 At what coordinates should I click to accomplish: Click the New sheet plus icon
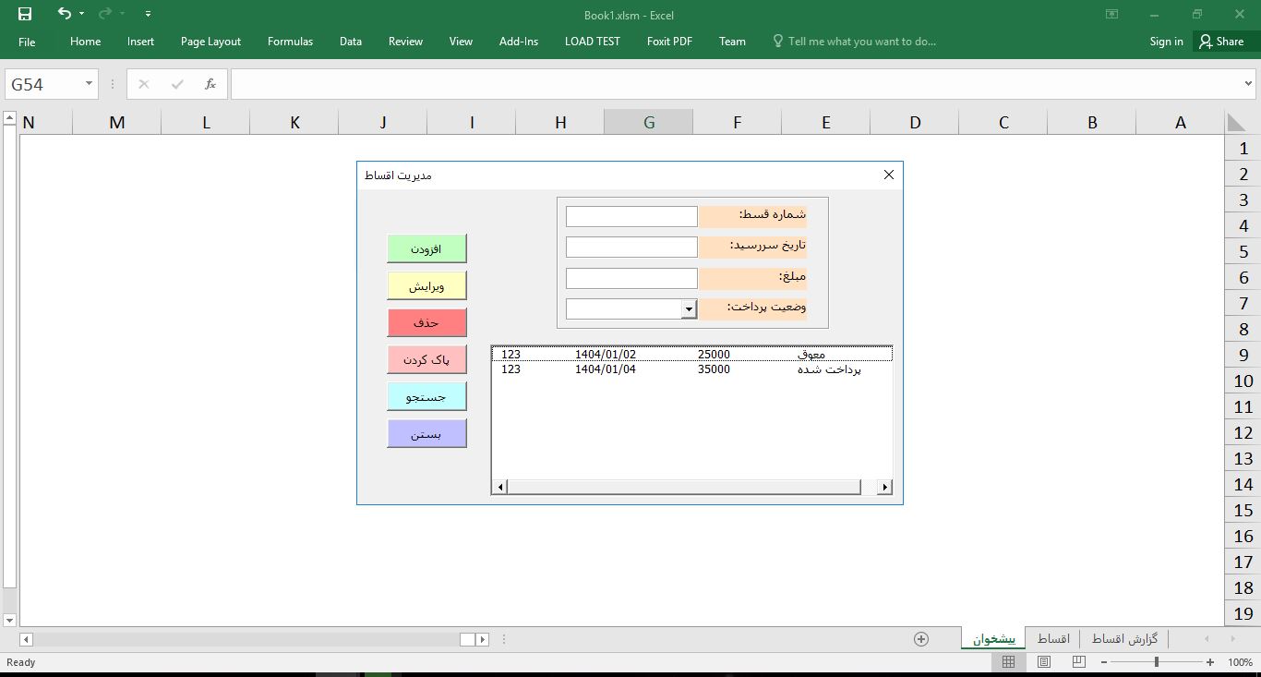click(x=920, y=638)
